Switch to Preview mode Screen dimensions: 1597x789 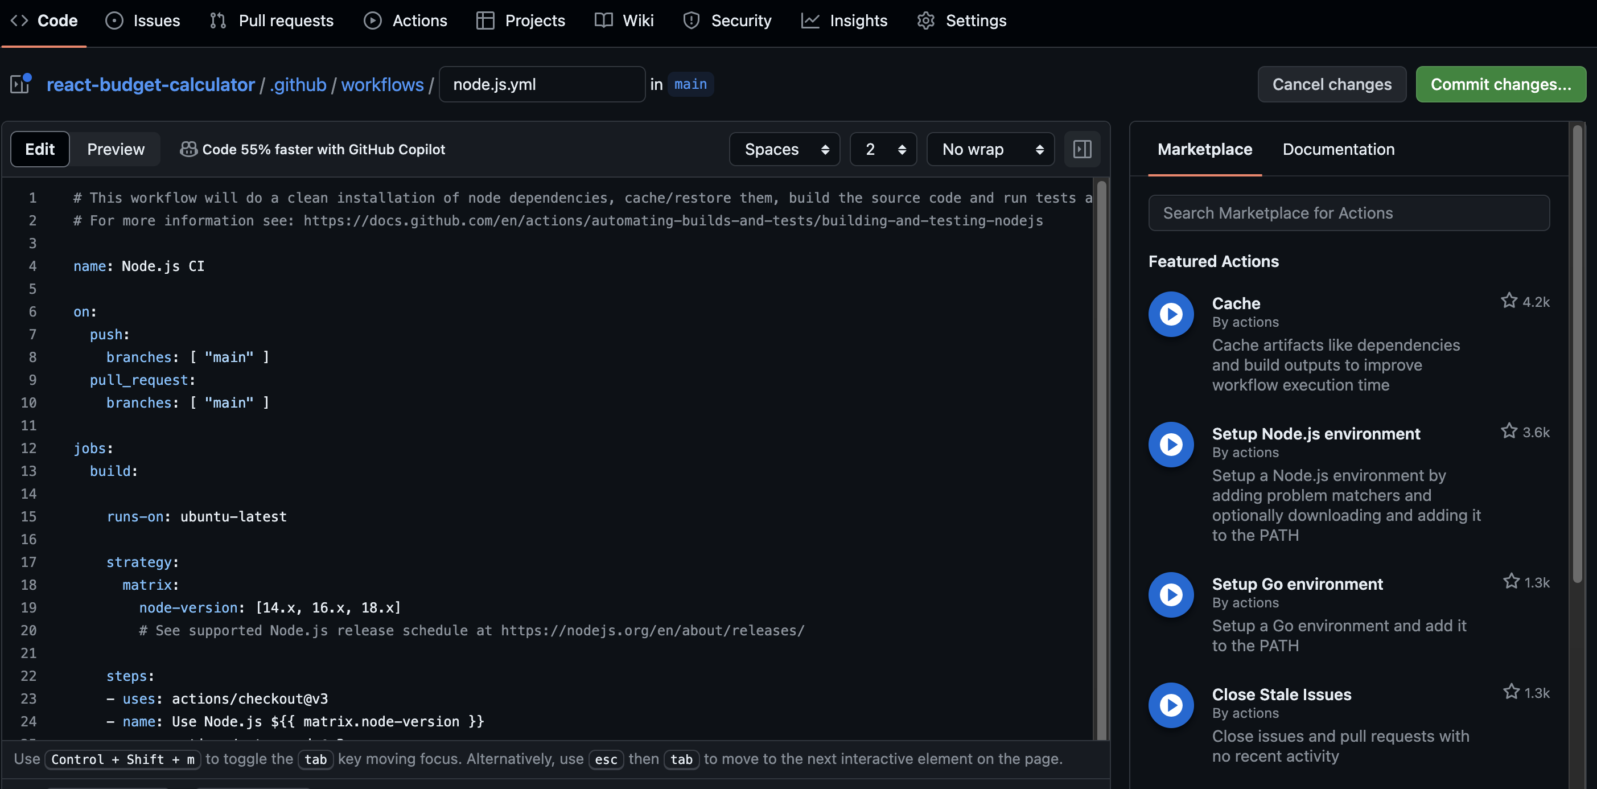click(x=116, y=149)
